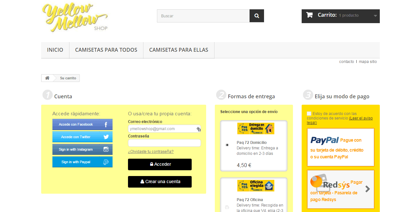This screenshot has height=212, width=420.
Task: Open the contacto link
Action: [x=346, y=62]
